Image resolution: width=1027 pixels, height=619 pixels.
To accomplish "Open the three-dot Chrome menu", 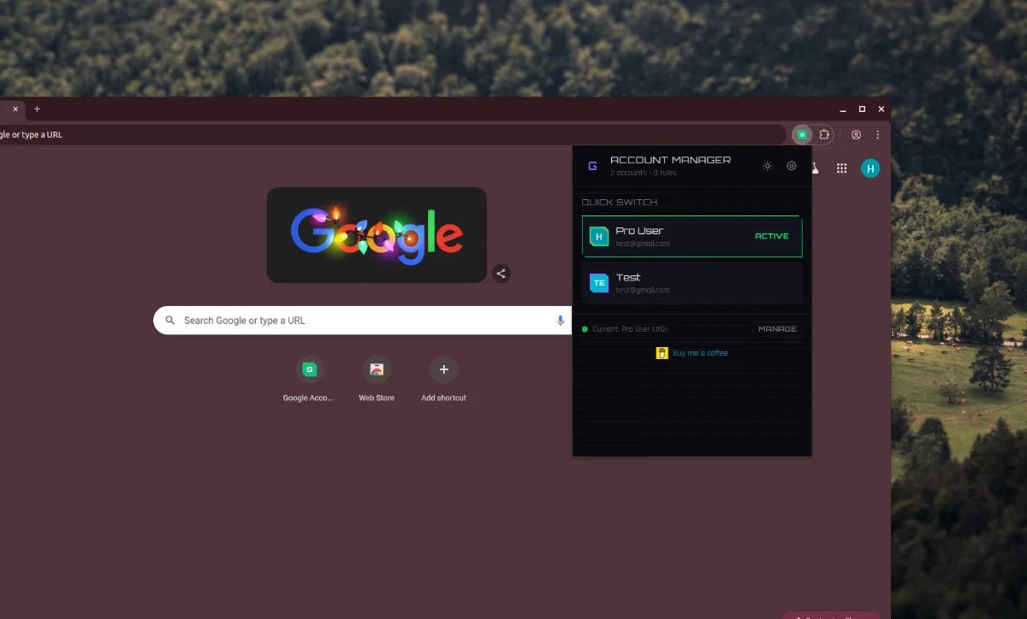I will [x=877, y=134].
